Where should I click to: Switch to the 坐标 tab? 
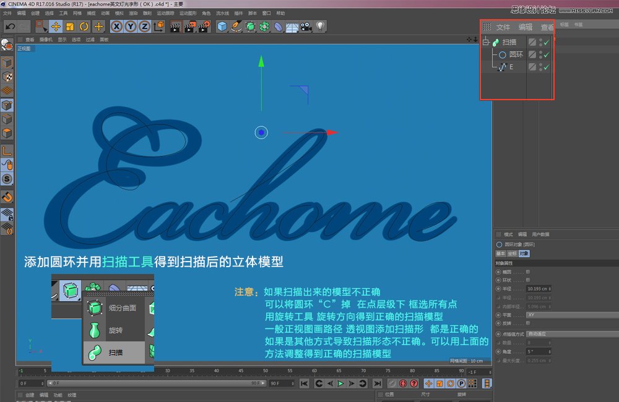click(513, 254)
